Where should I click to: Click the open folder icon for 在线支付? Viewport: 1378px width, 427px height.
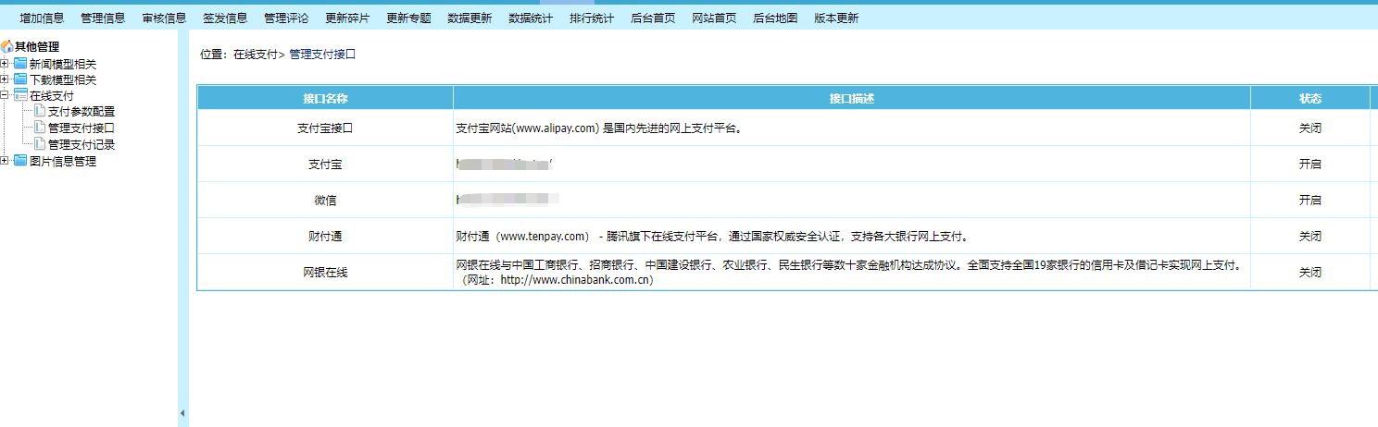(20, 95)
